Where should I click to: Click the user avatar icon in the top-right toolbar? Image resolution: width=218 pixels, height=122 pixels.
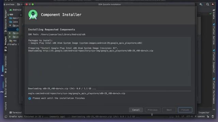click(213, 4)
